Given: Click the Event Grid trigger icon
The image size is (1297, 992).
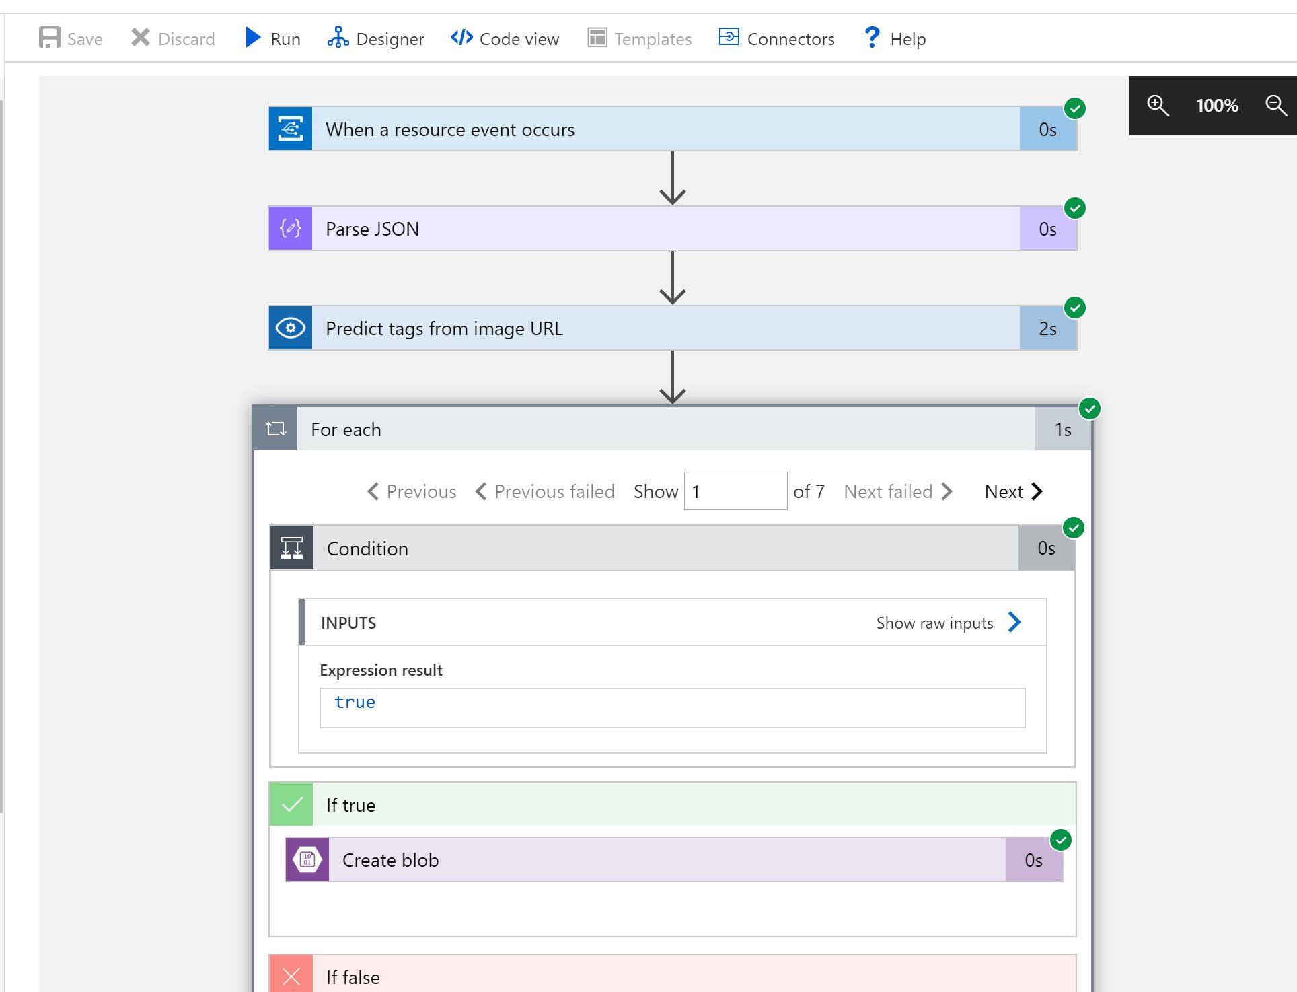Looking at the screenshot, I should click(x=291, y=129).
